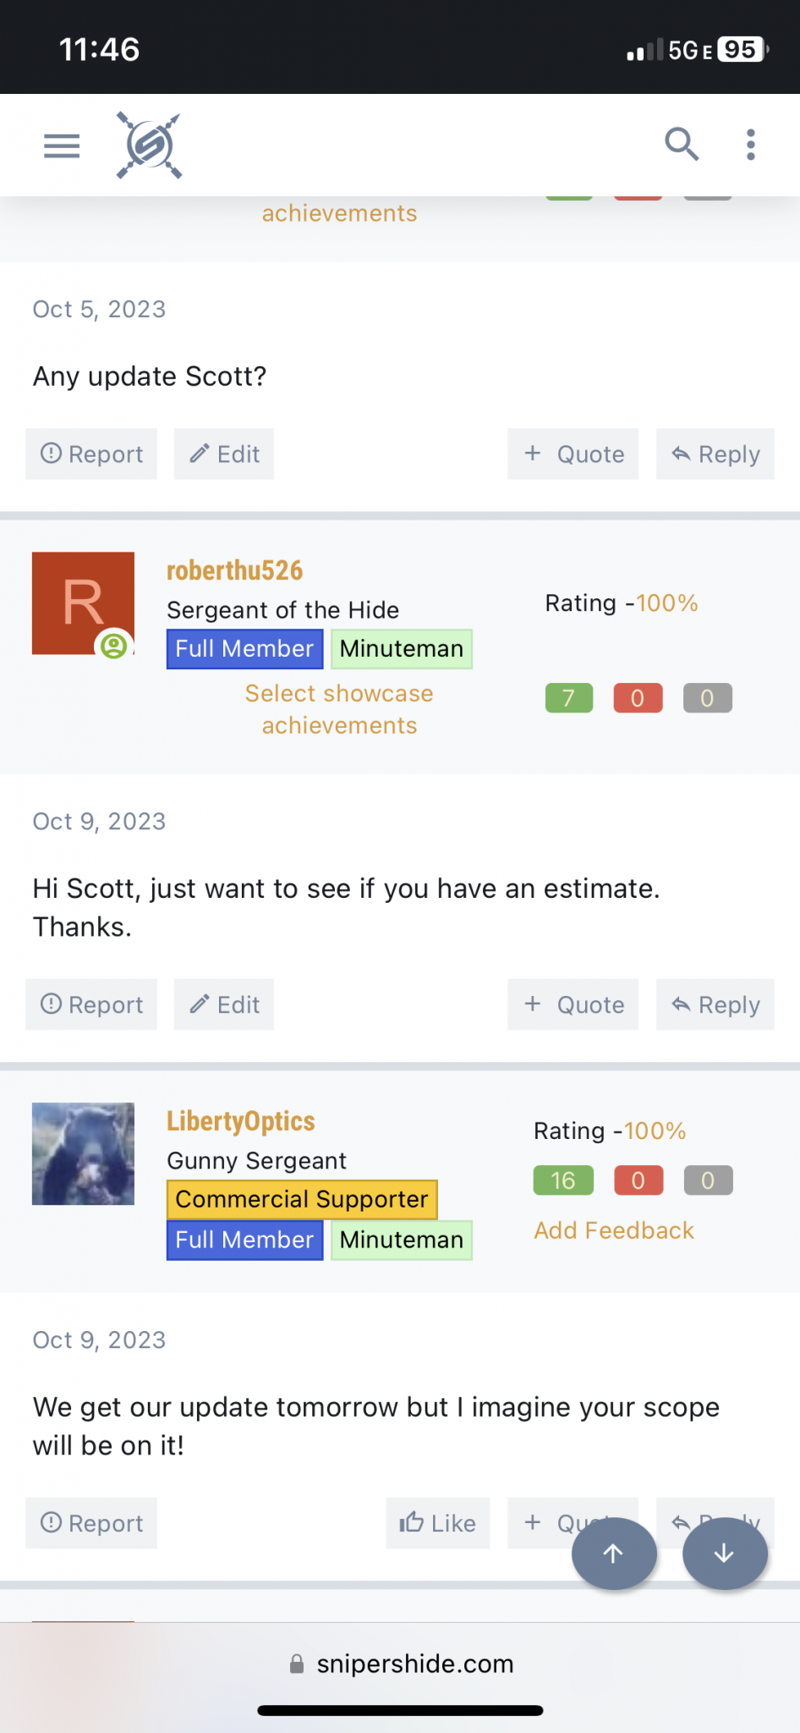Screen dimensions: 800x1733
Task: Like the LibertyOptics post
Action: click(x=438, y=1523)
